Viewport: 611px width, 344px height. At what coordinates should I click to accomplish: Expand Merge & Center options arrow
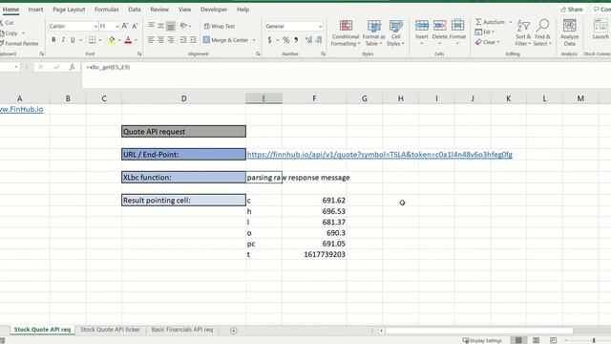click(254, 40)
